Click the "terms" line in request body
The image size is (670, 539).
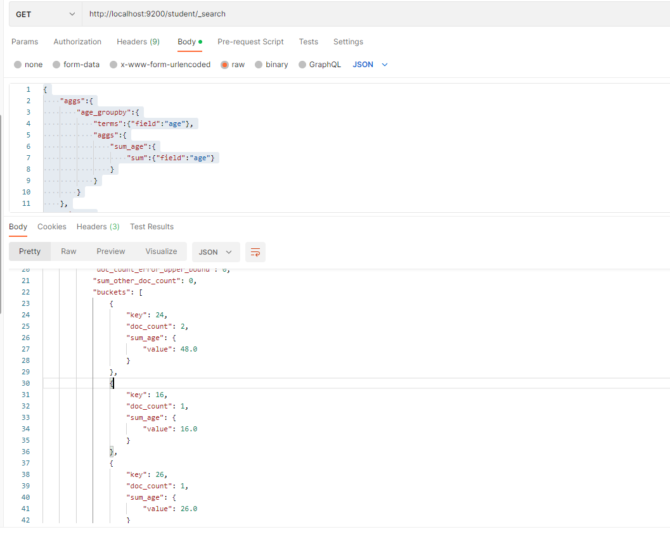coord(143,124)
